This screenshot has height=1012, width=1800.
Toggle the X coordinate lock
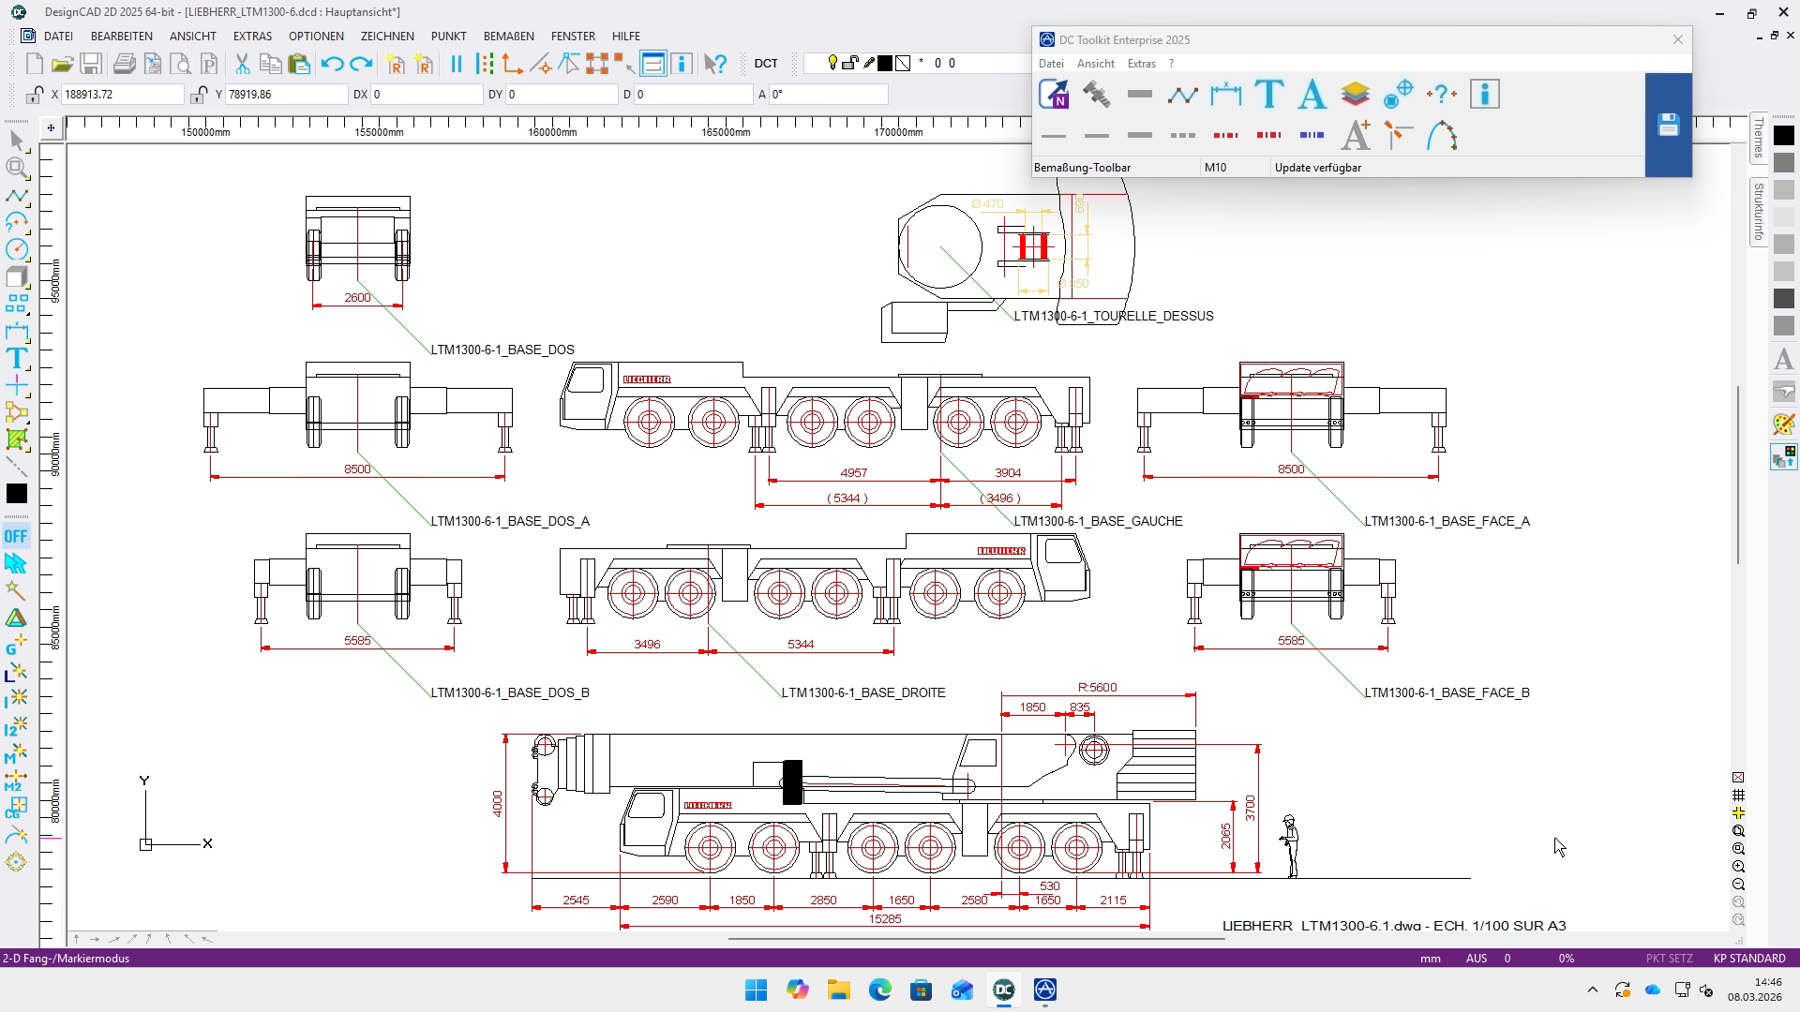click(x=35, y=95)
